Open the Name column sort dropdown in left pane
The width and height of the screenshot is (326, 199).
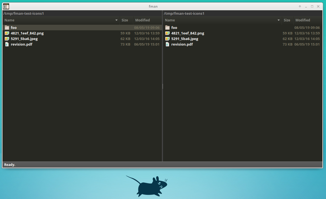pyautogui.click(x=116, y=20)
